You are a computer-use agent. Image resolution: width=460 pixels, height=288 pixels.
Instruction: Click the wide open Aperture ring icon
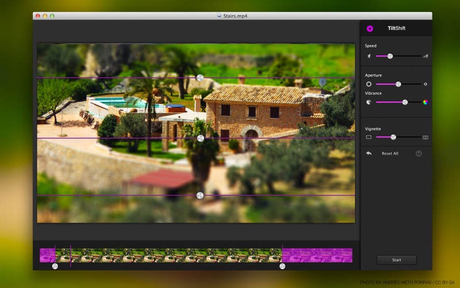pyautogui.click(x=369, y=84)
